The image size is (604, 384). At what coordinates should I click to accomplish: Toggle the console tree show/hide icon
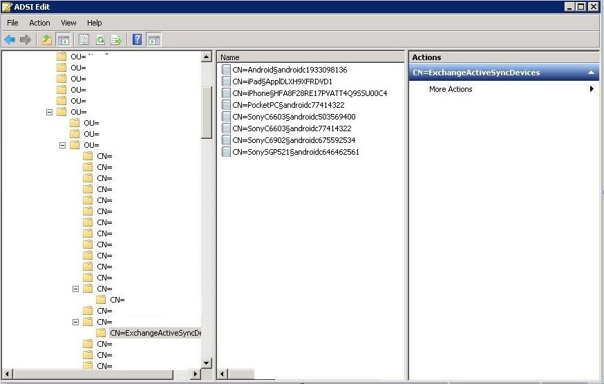point(63,39)
